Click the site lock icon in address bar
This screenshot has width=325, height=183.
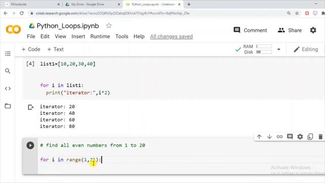coord(31,13)
